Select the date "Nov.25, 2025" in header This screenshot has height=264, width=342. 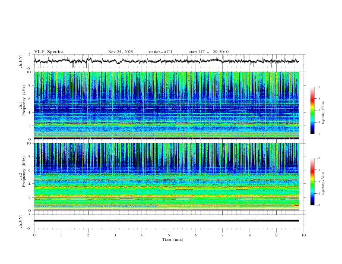pyautogui.click(x=120, y=52)
